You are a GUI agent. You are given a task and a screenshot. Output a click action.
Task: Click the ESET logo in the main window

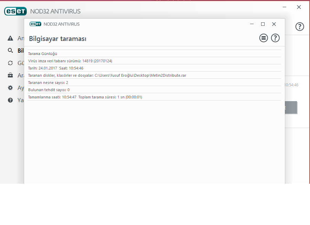point(15,11)
